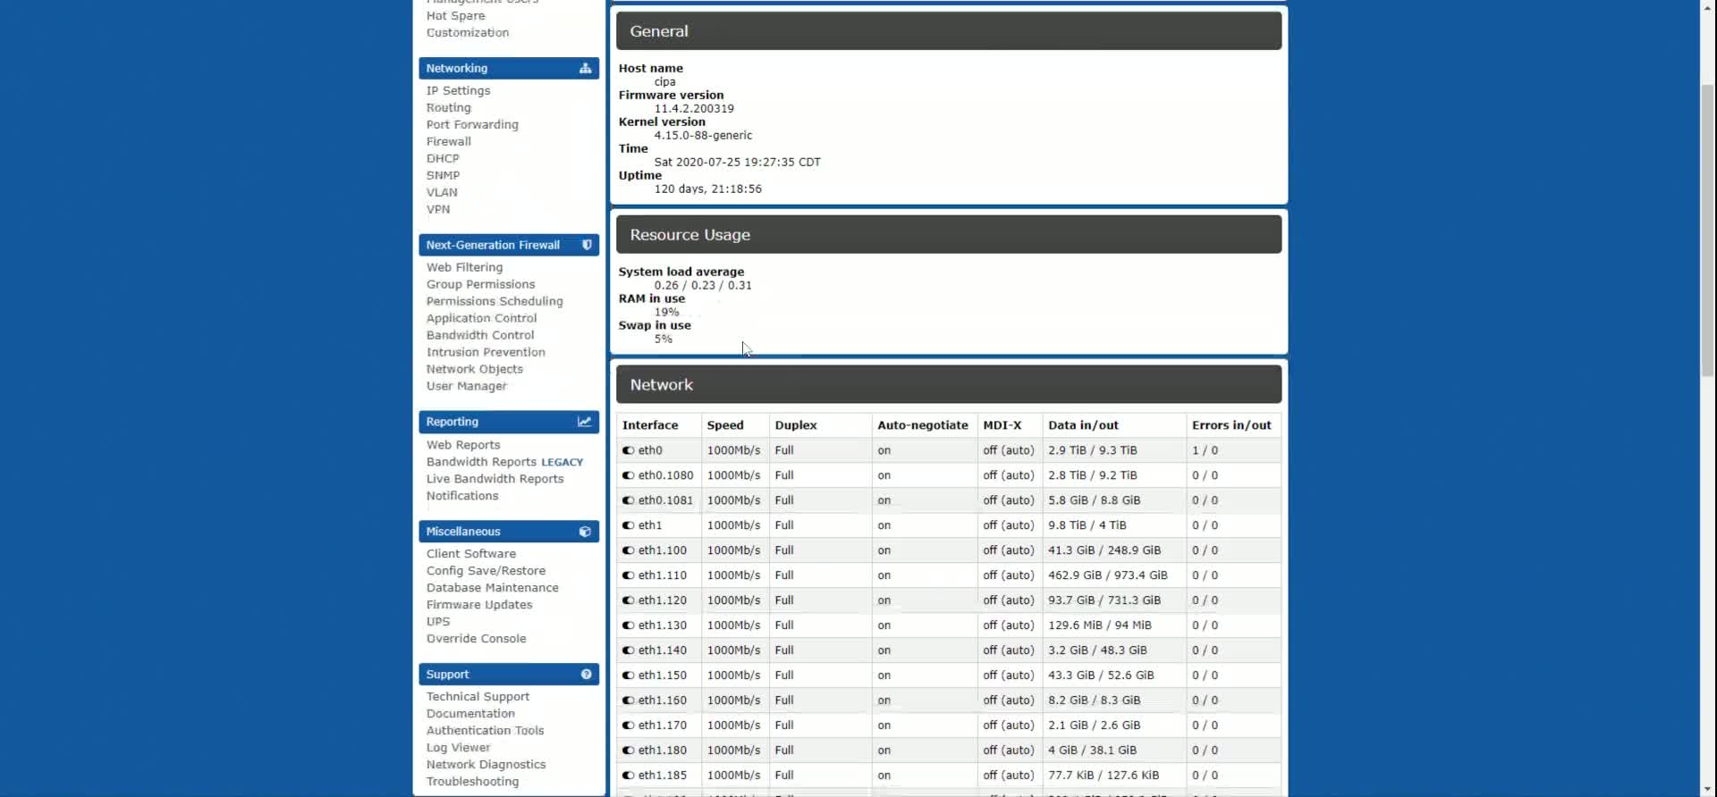Open Intrusion Prevention page

[x=486, y=353]
